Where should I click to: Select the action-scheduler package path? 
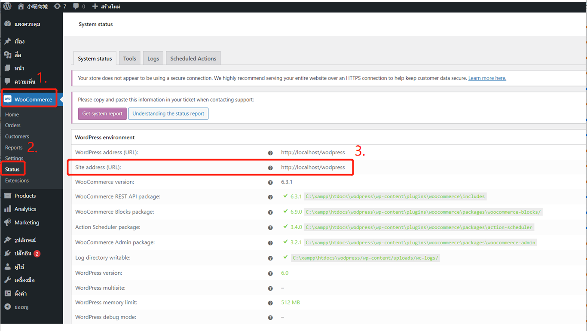click(419, 227)
